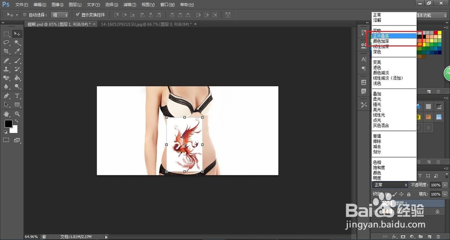
Task: Open the 图层(L) menu
Action: tap(75, 4)
